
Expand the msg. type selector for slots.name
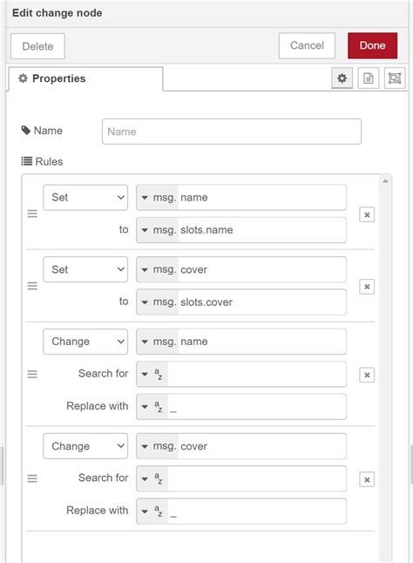click(x=158, y=230)
